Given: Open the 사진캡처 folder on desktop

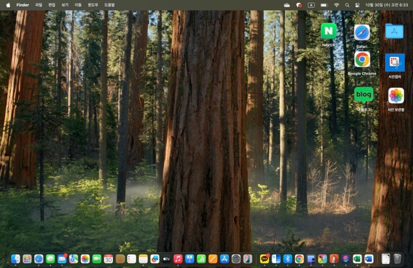Looking at the screenshot, I should (395, 63).
